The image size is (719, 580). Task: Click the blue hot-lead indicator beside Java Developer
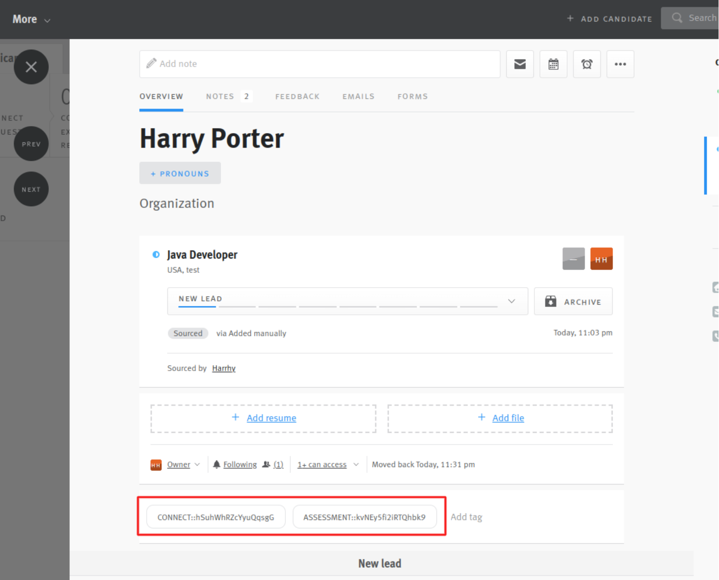tap(156, 254)
